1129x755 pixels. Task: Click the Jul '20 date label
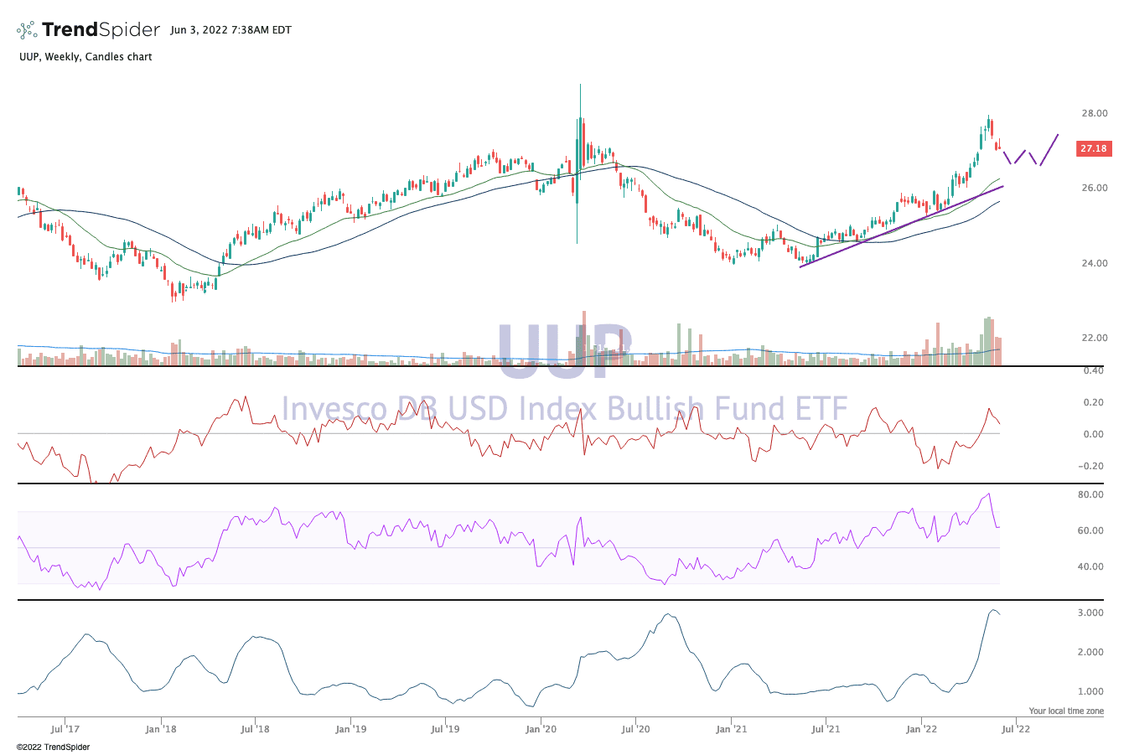point(635,729)
